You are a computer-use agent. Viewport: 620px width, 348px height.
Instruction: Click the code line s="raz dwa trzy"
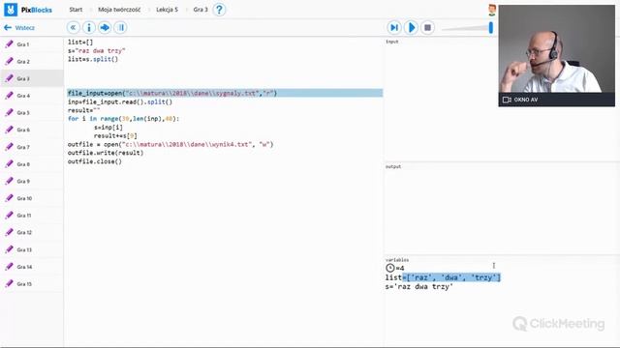tap(97, 50)
